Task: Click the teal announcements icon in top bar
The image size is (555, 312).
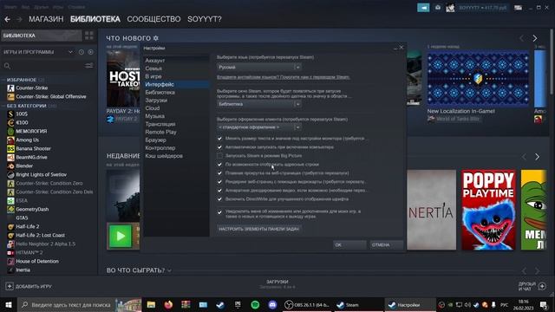Action: tap(423, 8)
